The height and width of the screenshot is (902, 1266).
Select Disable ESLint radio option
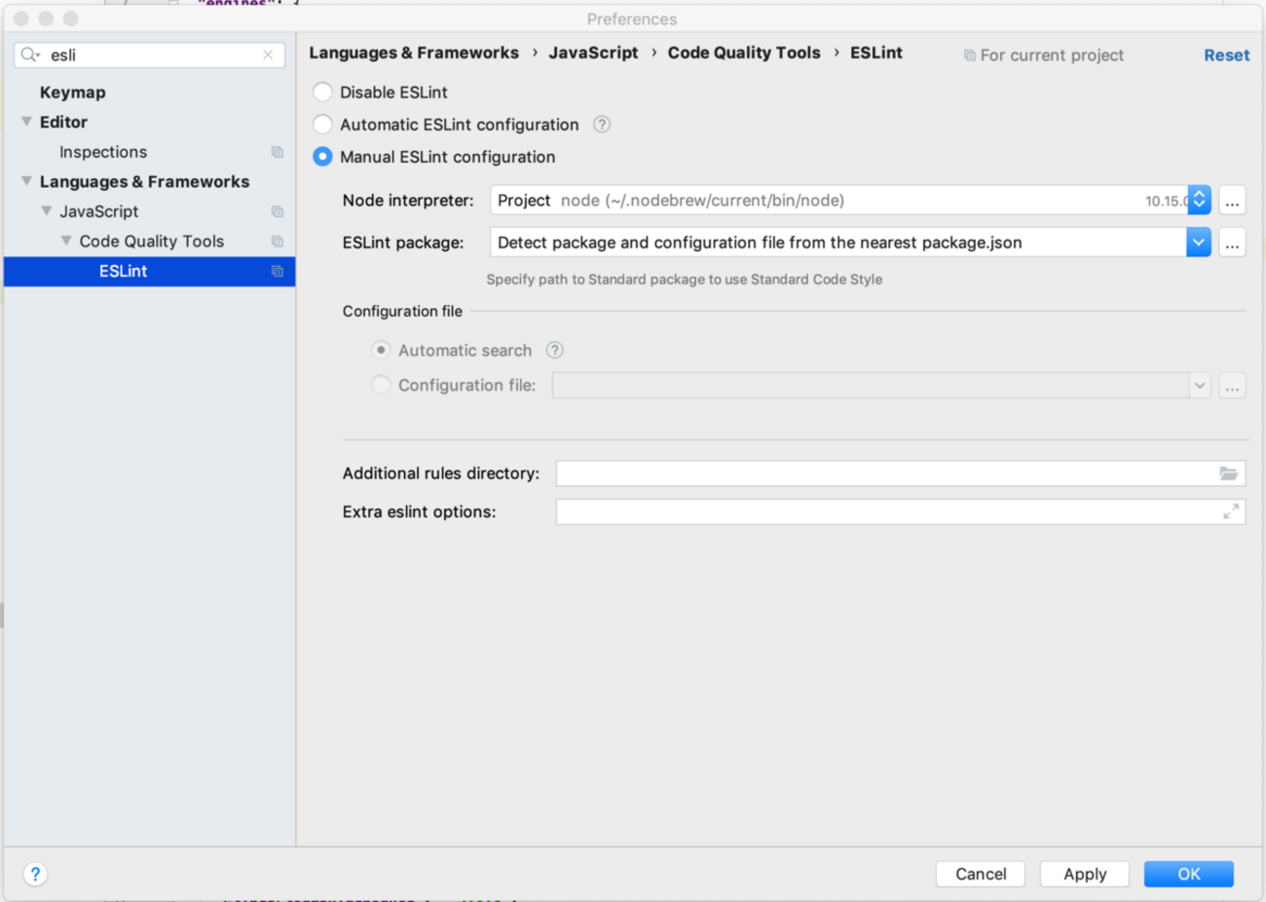click(x=322, y=93)
